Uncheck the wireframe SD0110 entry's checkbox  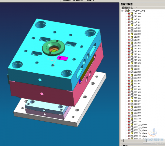coord(129,122)
